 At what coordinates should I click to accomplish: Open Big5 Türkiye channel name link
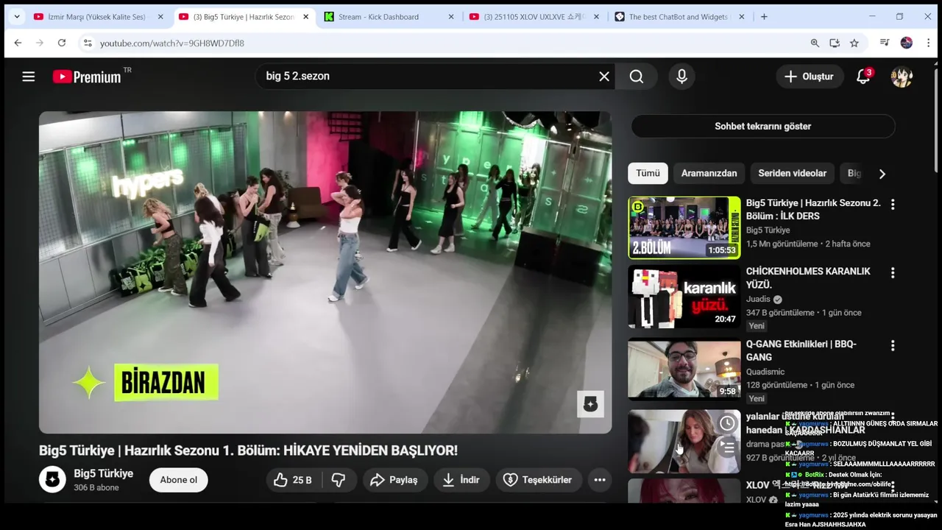pos(103,473)
